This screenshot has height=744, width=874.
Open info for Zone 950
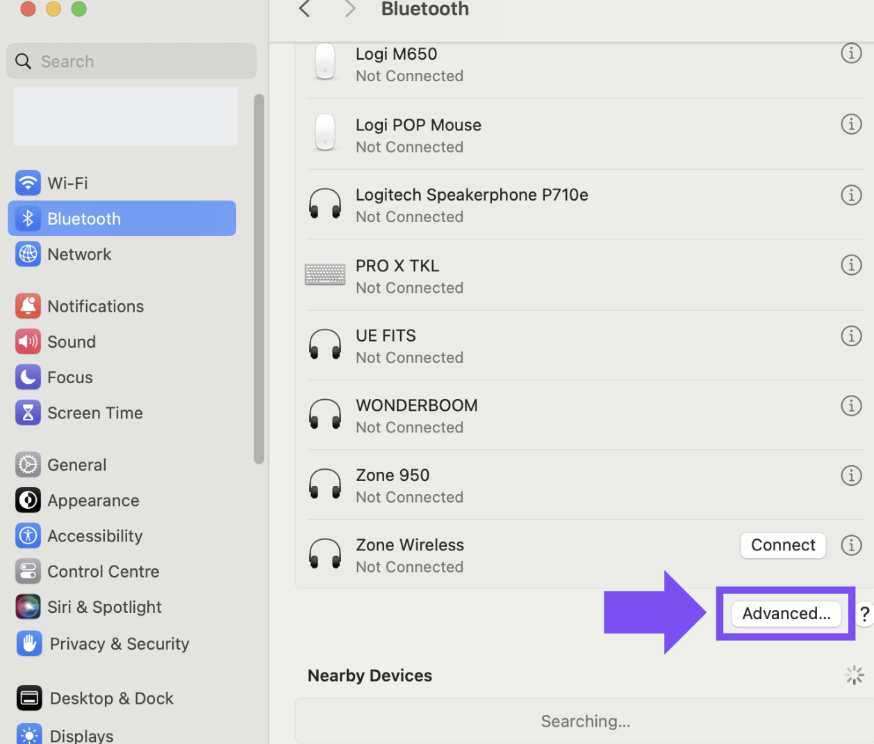click(x=851, y=475)
